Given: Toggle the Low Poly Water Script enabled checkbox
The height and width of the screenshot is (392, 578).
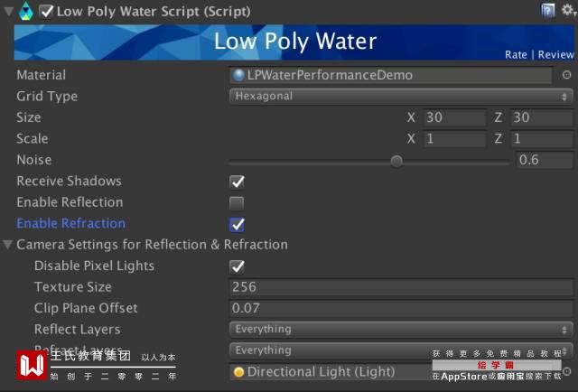Looking at the screenshot, I should click(47, 12).
